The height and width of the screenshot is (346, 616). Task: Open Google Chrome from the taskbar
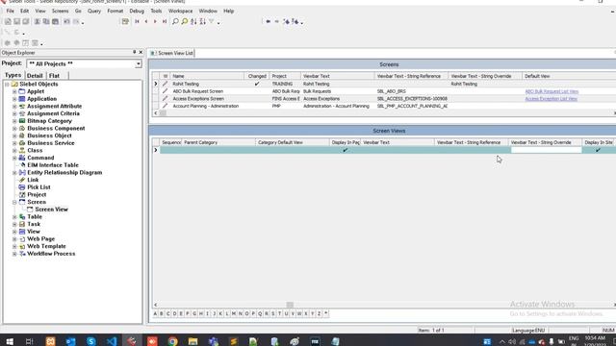pyautogui.click(x=172, y=341)
